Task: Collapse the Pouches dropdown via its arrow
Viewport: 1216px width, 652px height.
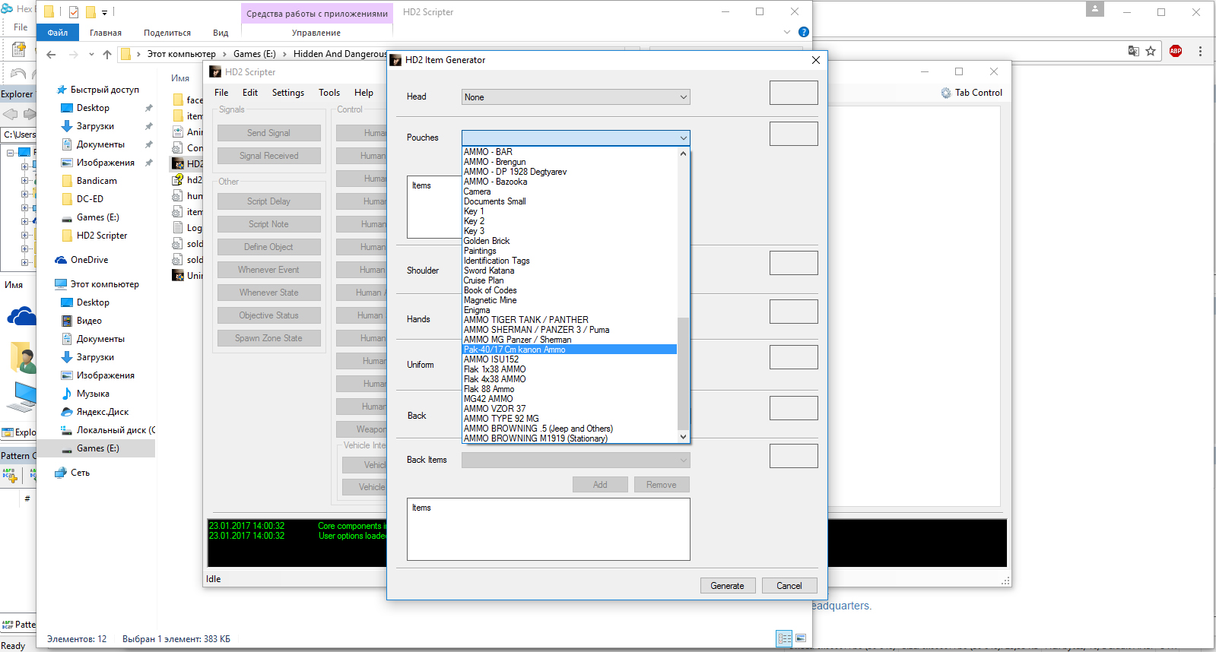Action: click(x=683, y=138)
